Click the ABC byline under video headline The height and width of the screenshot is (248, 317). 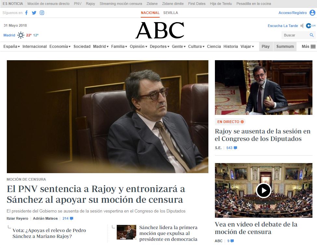pos(218,241)
